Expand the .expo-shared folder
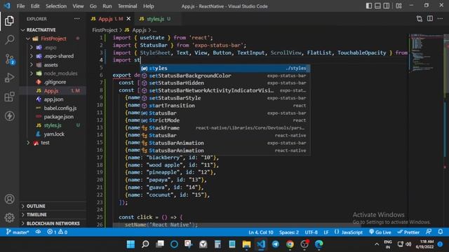449x252 pixels. (32, 56)
